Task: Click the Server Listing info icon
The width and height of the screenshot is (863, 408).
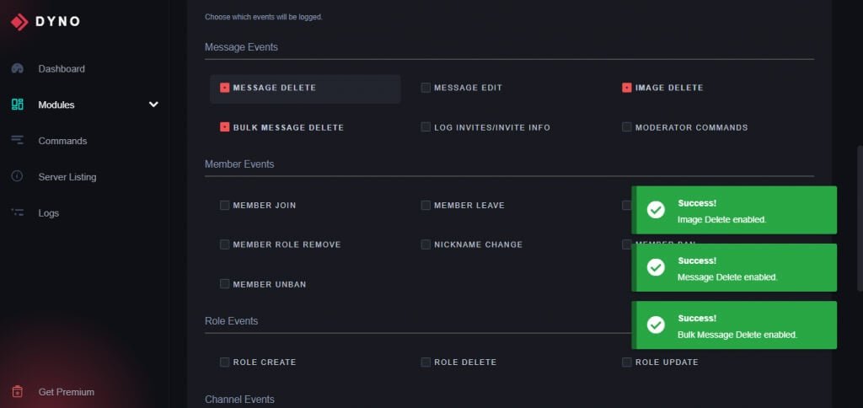Action: pyautogui.click(x=17, y=177)
